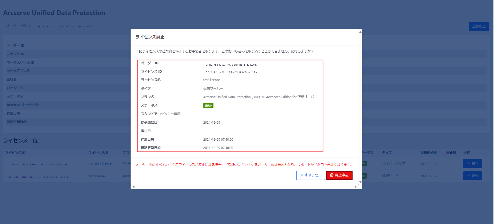Click the dialog's scroll-left arrow

coord(133,187)
